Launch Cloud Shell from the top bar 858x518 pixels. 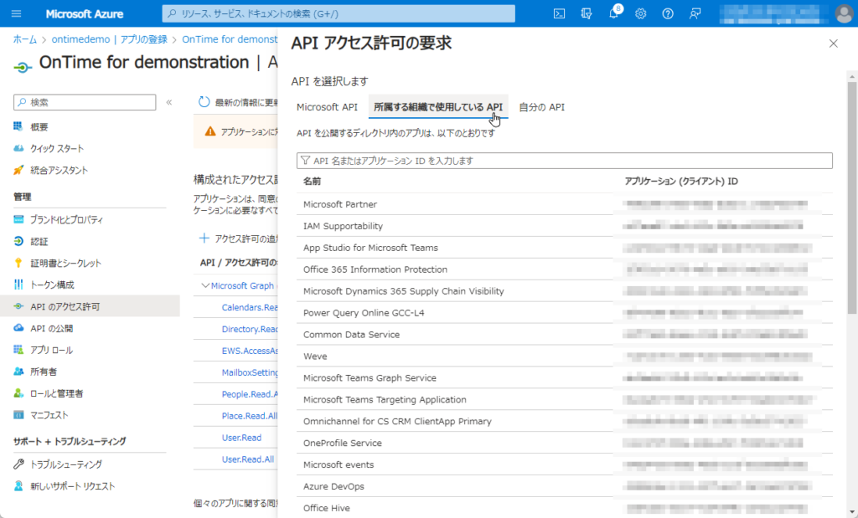tap(559, 13)
